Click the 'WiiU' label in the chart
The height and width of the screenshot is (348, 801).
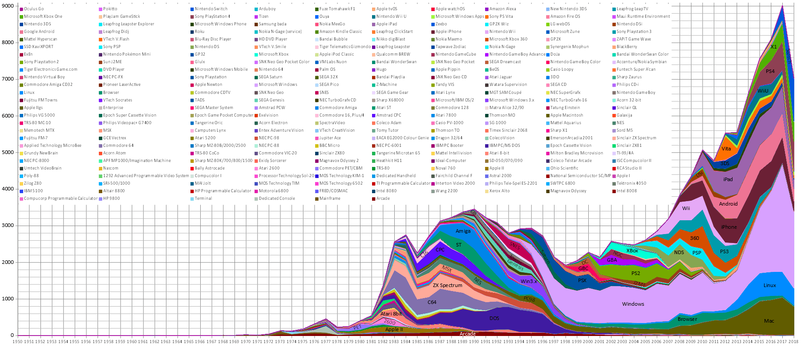coord(763,91)
